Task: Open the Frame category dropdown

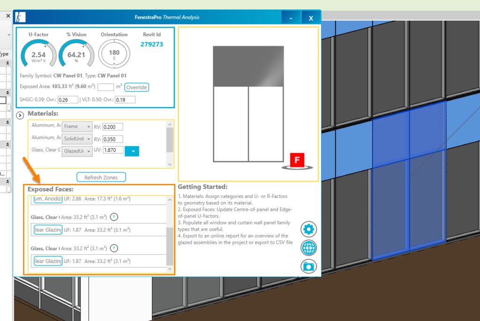Action: [77, 127]
